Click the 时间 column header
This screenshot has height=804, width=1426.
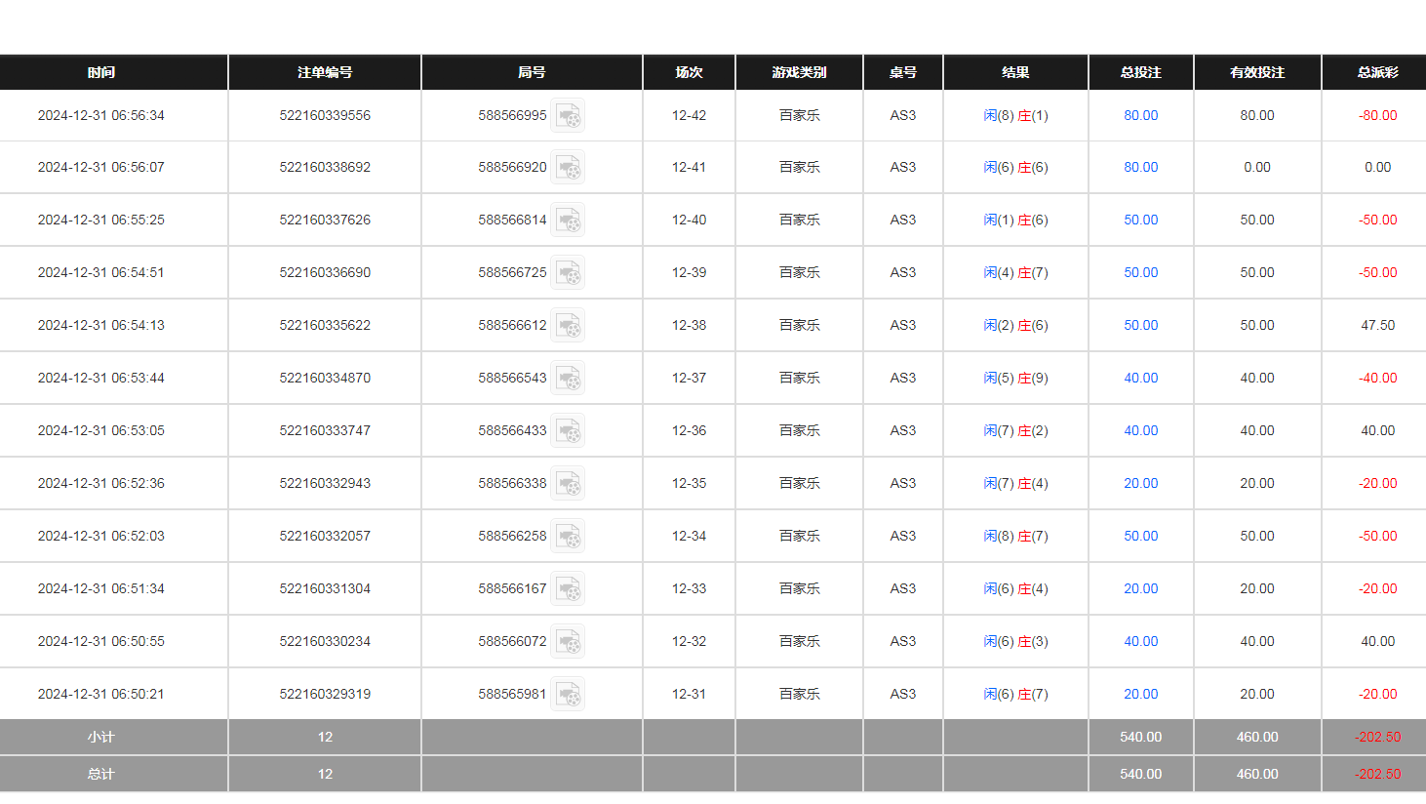point(101,72)
